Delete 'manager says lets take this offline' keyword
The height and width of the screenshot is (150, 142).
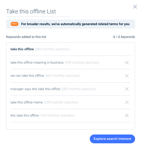(x=127, y=89)
